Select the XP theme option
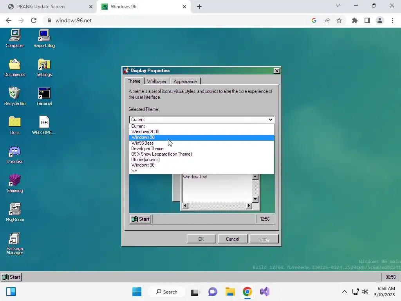 coord(202,171)
